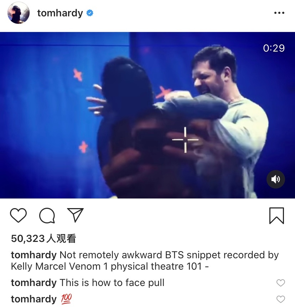The image size is (295, 307).
Task: Tap the 'This is how to face pull' comment text
Action: (x=112, y=283)
